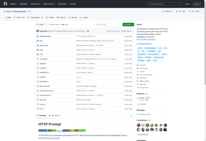Expand the Open Source menu
Screen dimensions: 206x141
(50, 4)
